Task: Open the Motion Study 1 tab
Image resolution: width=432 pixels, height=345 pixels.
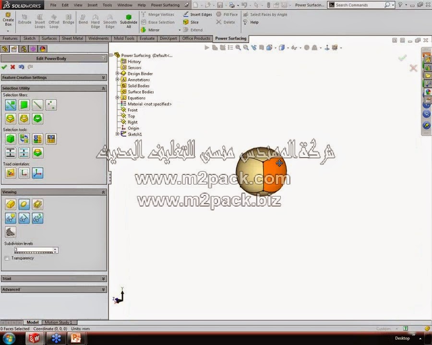Action: pyautogui.click(x=59, y=322)
